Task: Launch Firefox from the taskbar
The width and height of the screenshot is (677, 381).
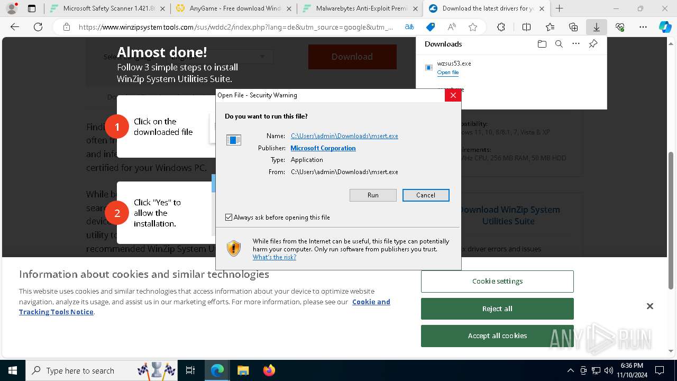Action: click(269, 370)
